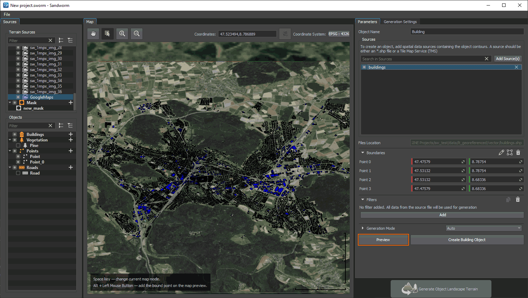
Task: Click the fit-boundaries frame icon
Action: click(510, 153)
